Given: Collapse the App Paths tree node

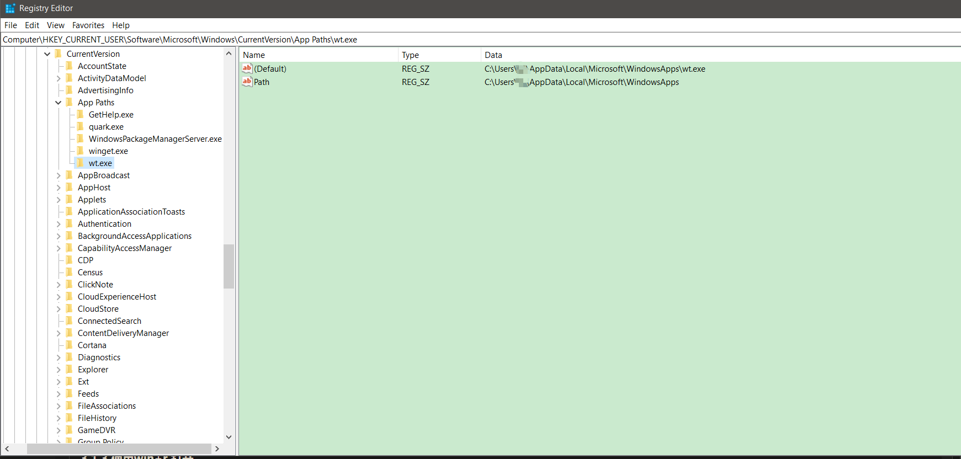Looking at the screenshot, I should 58,103.
